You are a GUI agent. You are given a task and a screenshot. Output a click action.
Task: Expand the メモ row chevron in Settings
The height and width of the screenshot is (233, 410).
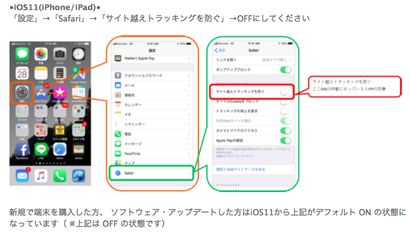(189, 114)
